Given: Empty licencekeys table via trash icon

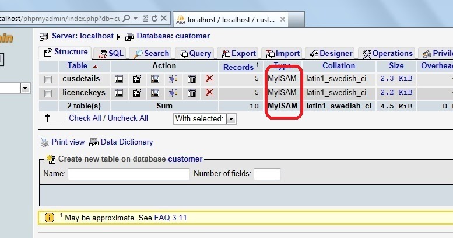Looking at the screenshot, I should coord(192,93).
